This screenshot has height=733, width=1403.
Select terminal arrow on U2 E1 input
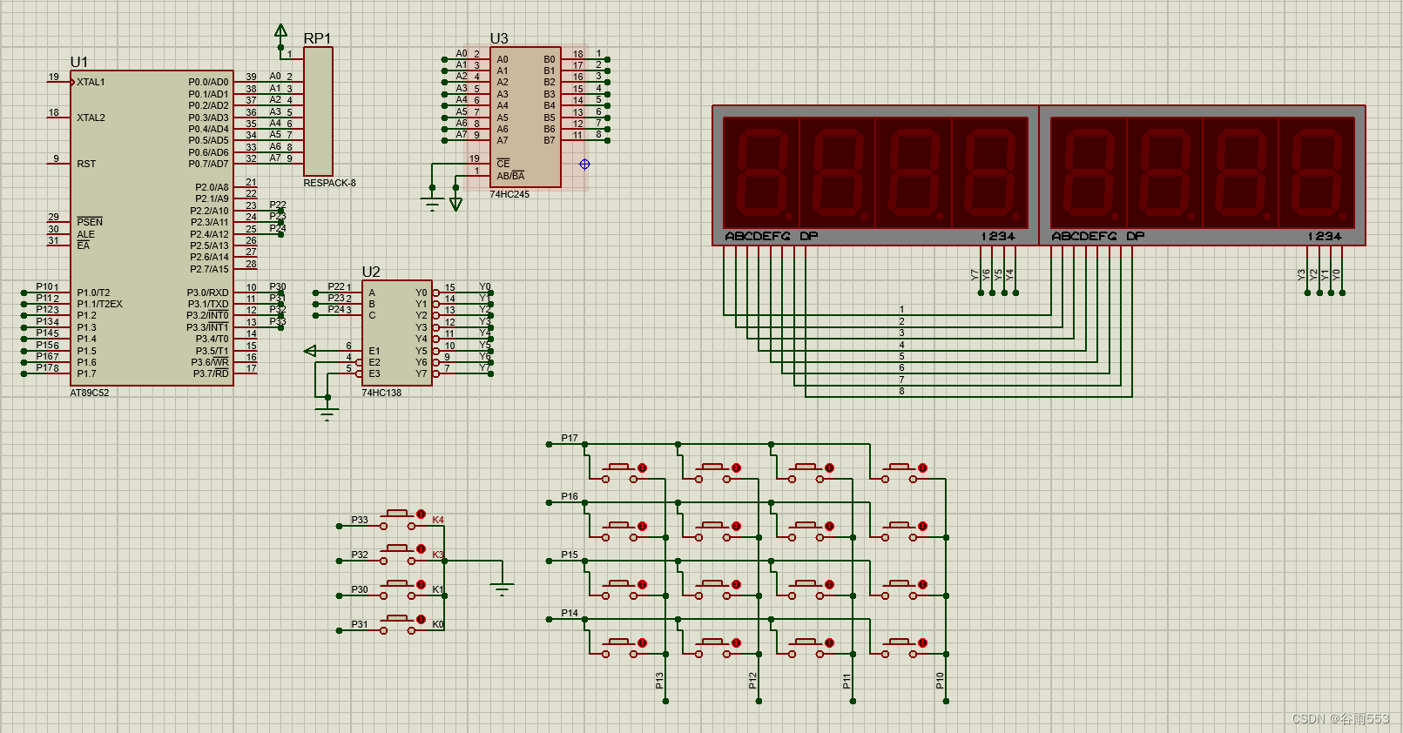tap(310, 351)
